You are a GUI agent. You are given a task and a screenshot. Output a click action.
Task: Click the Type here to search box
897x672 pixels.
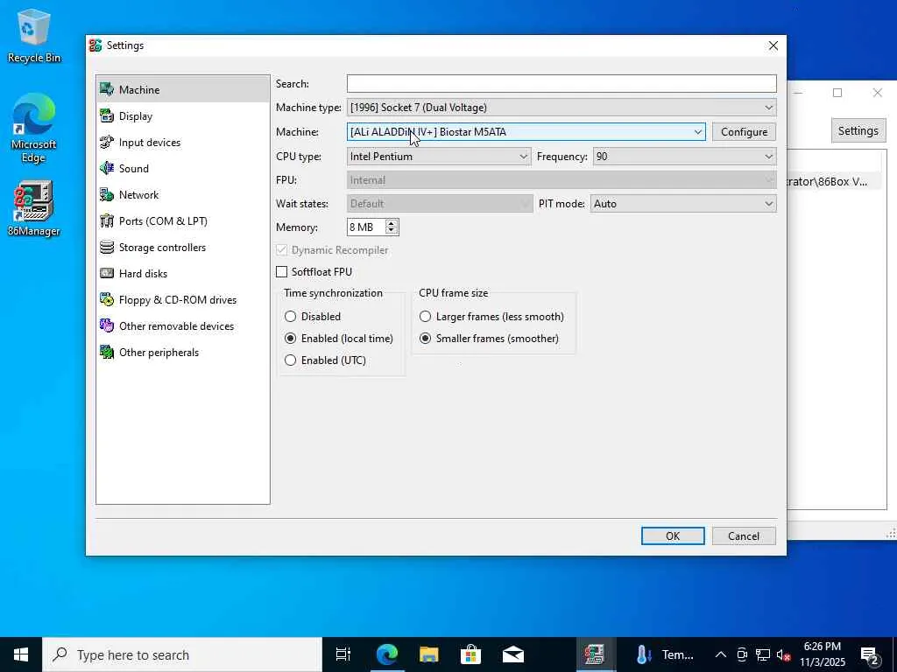coord(182,654)
